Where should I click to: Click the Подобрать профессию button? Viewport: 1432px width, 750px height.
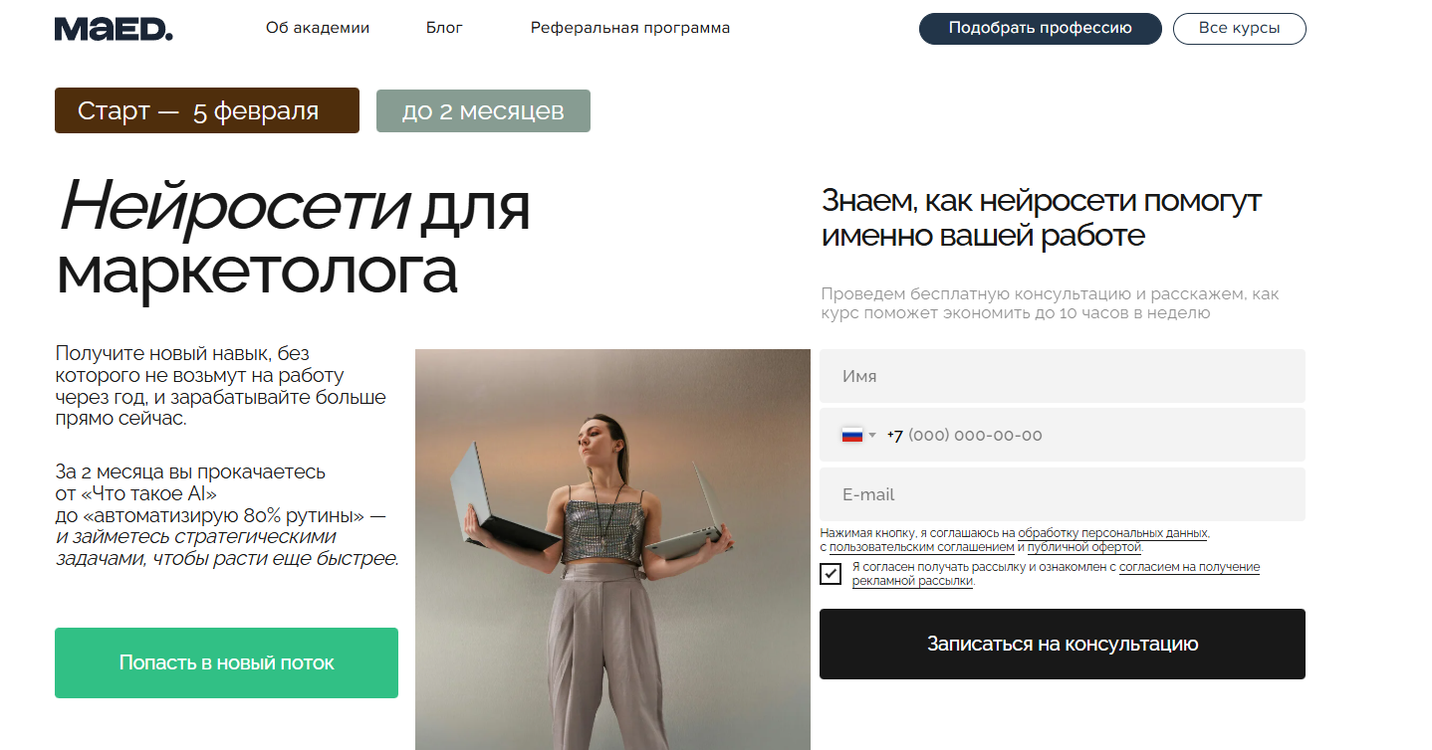1040,29
